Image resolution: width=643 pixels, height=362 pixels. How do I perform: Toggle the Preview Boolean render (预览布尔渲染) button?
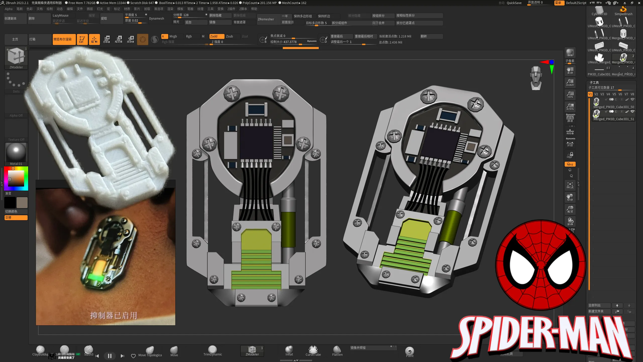coord(64,39)
